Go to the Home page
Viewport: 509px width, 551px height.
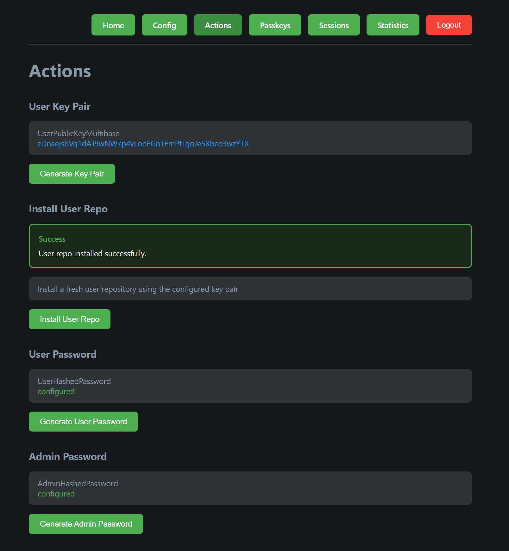[x=113, y=25]
